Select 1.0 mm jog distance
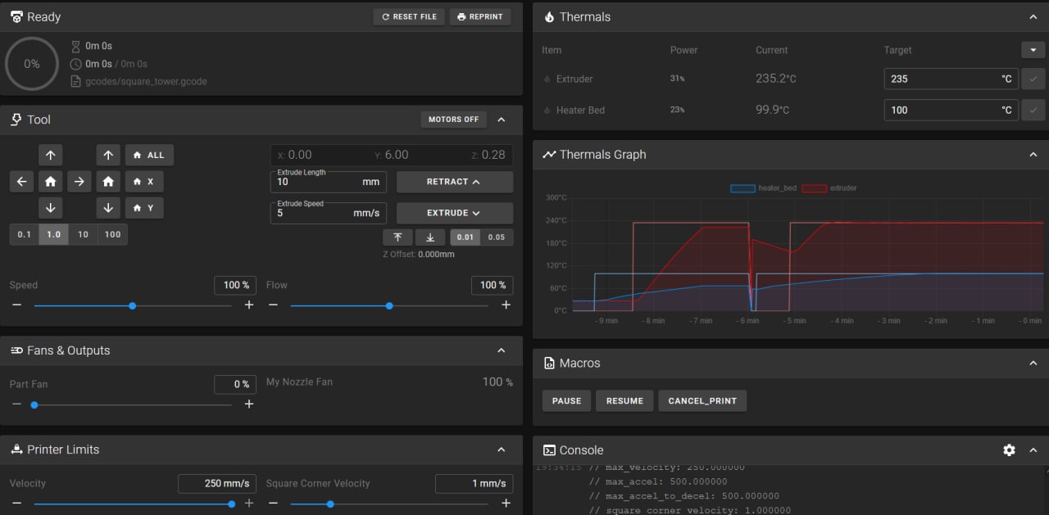The height and width of the screenshot is (515, 1049). click(54, 234)
